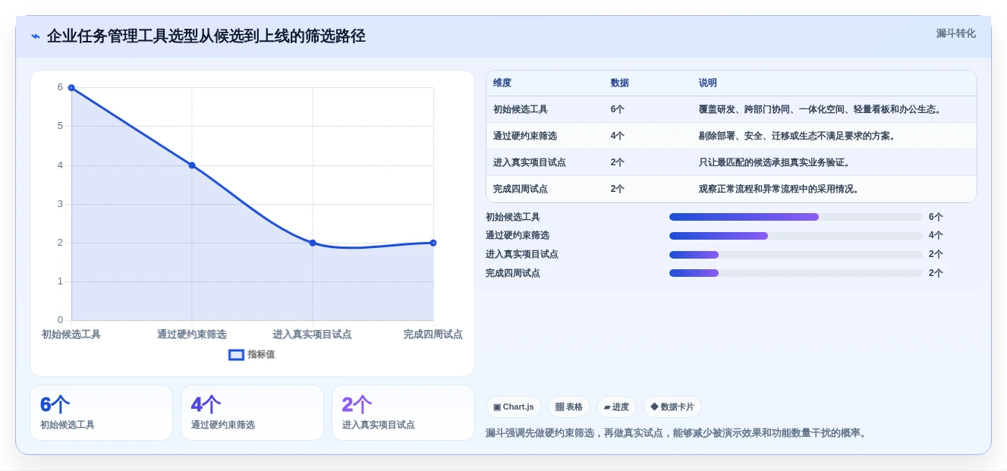The height and width of the screenshot is (471, 1007).
Task: Click the 漏斗转化 label in the header
Action: tap(955, 33)
